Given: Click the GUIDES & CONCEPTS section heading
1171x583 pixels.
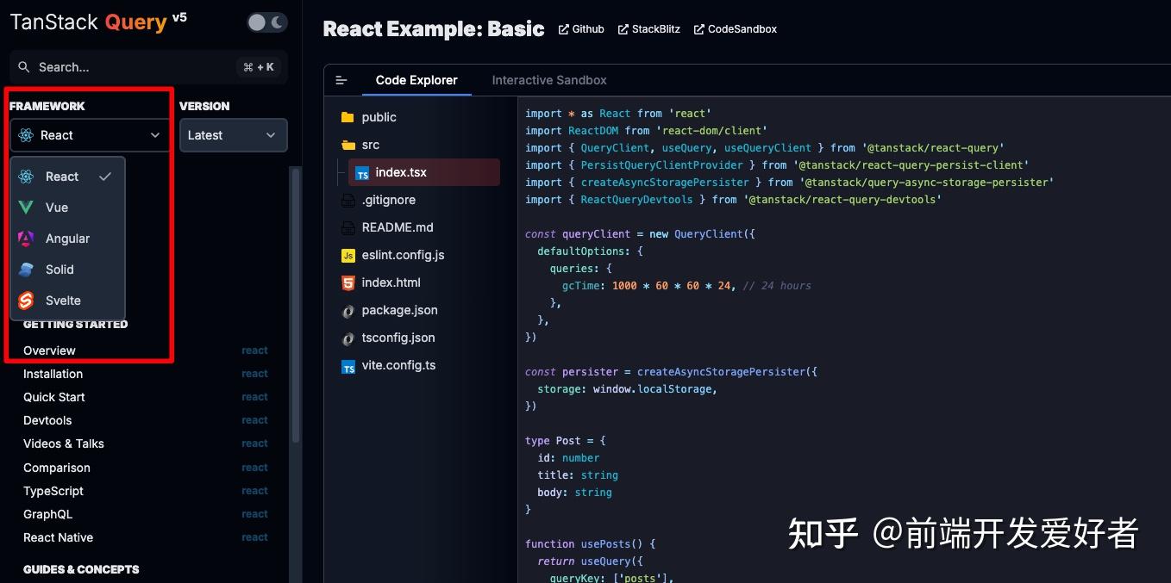Looking at the screenshot, I should 81,569.
